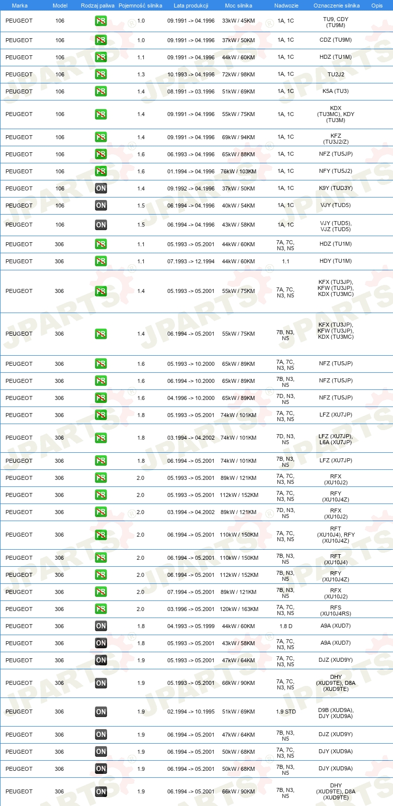Click the diesel icon in the 05.1993 66kW / 90KM row
This screenshot has width=393, height=806.
click(x=101, y=683)
